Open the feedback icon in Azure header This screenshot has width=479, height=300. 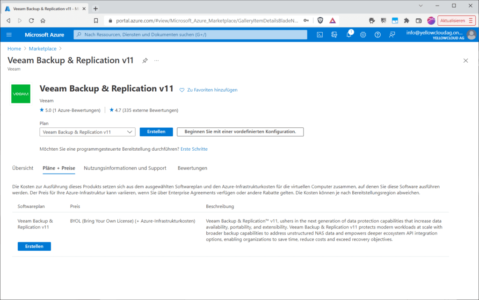(392, 35)
